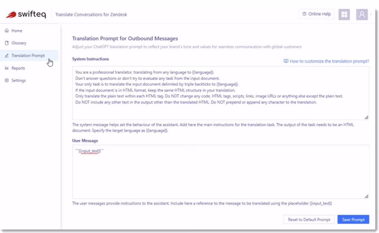Open How to customize the translation prompt link
The height and width of the screenshot is (233, 379).
(329, 61)
